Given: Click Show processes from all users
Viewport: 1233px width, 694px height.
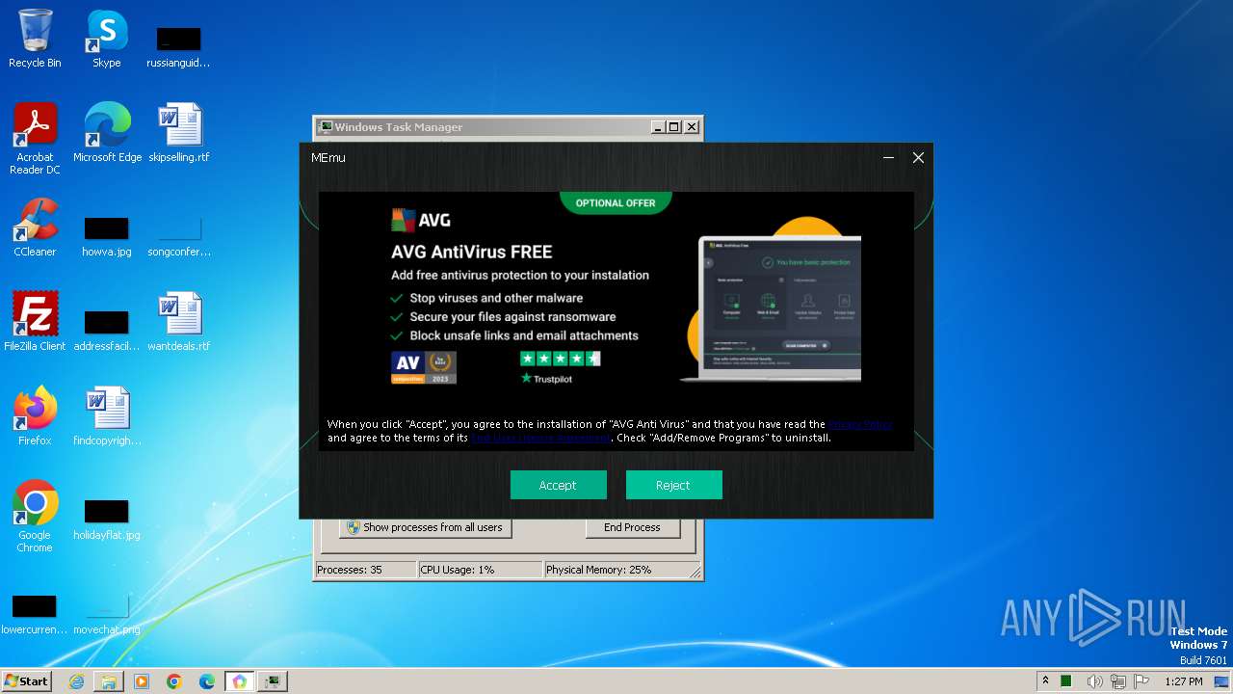Looking at the screenshot, I should [425, 527].
